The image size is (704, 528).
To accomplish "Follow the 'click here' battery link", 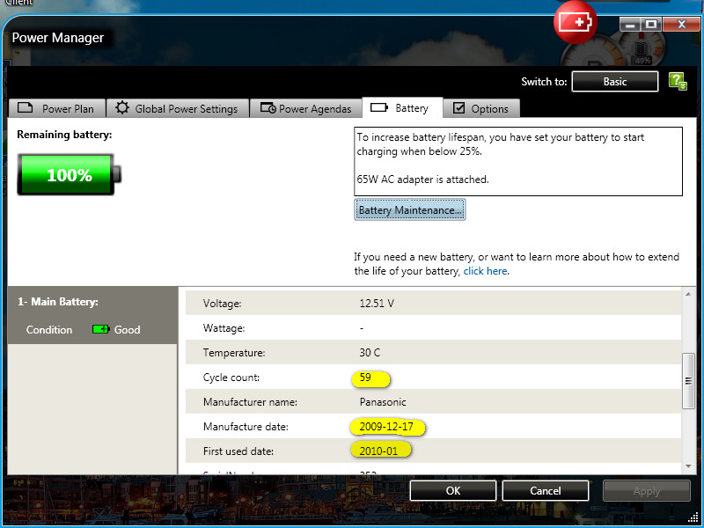I will pyautogui.click(x=485, y=271).
